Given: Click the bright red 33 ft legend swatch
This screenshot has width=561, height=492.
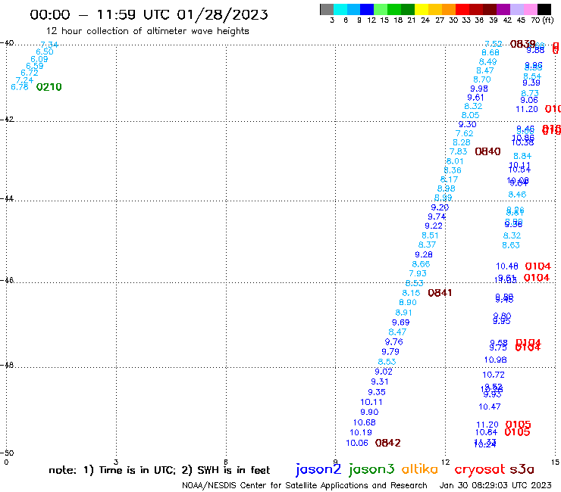Looking at the screenshot, I should pyautogui.click(x=462, y=9).
